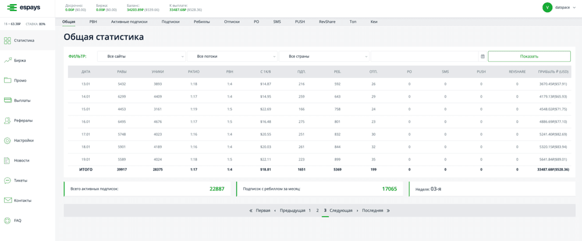This screenshot has width=582, height=241.
Task: Open the Ребиллы tab
Action: [x=202, y=22]
